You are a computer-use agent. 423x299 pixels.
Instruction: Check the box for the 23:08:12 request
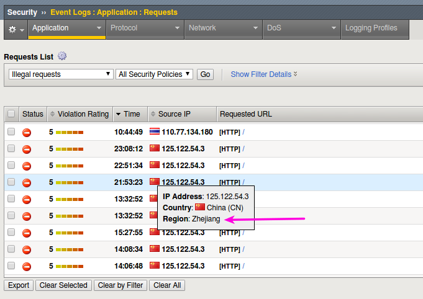(11, 148)
